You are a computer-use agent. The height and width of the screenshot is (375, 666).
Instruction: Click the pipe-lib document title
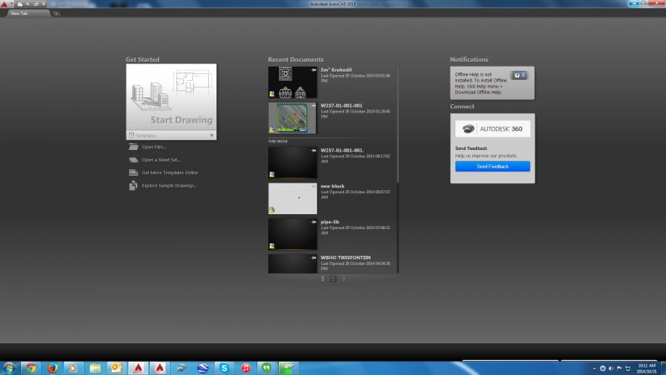coord(330,222)
